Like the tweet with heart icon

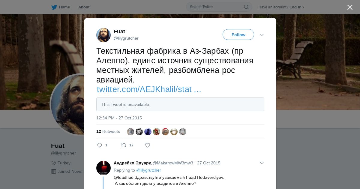coord(148,145)
